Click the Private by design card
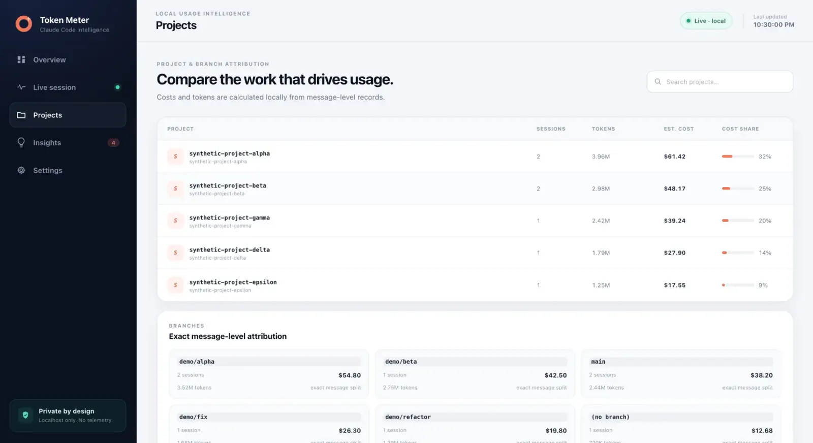The image size is (813, 443). click(68, 416)
